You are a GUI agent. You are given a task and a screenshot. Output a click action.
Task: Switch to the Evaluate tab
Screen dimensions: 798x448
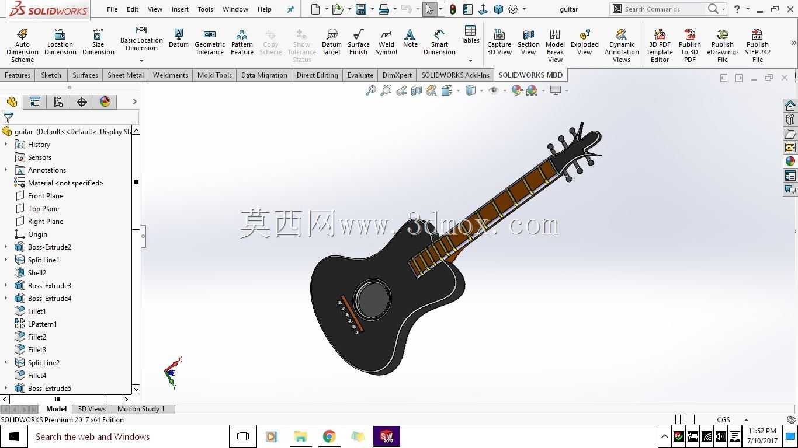click(360, 75)
